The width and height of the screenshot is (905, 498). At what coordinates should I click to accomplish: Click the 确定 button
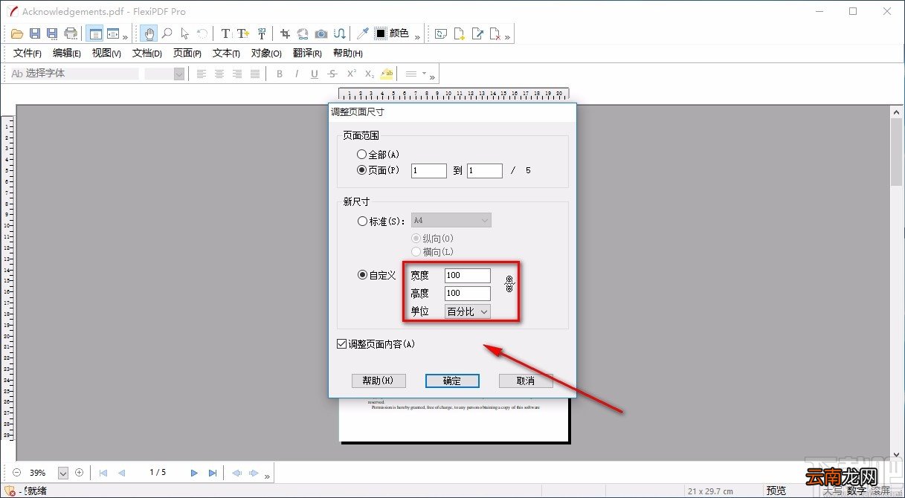(x=452, y=381)
